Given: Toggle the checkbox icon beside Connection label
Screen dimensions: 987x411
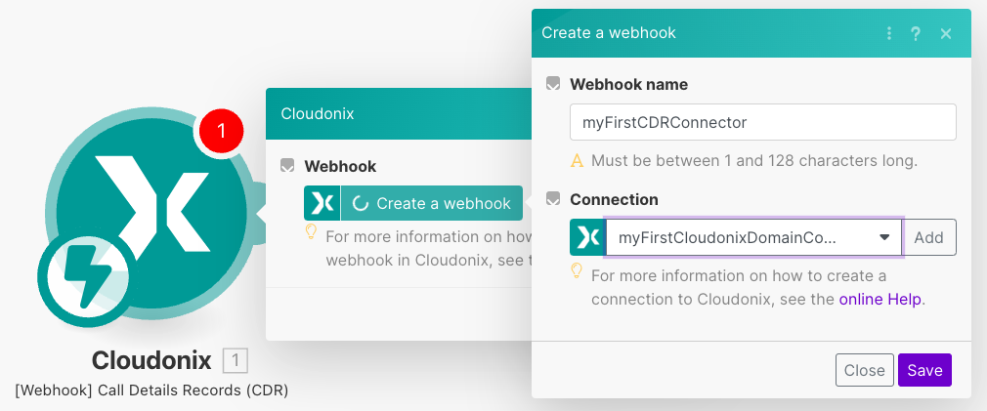Looking at the screenshot, I should (553, 199).
